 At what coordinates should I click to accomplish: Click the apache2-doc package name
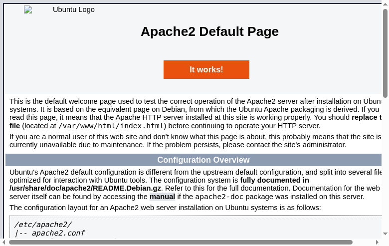(219, 197)
